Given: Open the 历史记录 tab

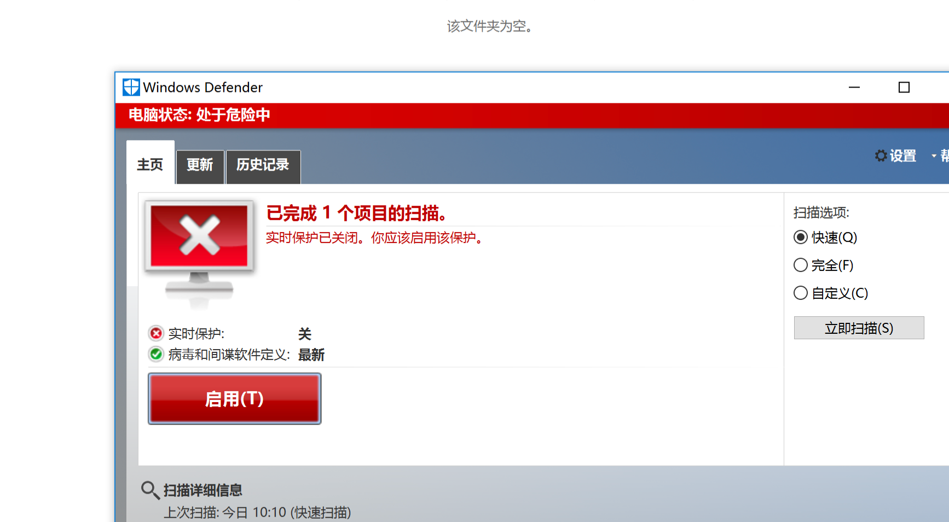Looking at the screenshot, I should pyautogui.click(x=263, y=166).
